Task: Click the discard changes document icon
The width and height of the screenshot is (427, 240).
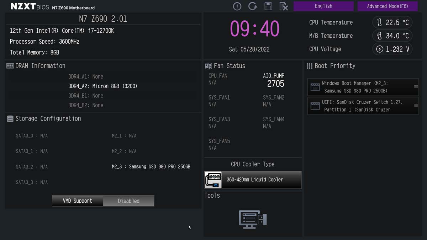Action: [x=284, y=6]
